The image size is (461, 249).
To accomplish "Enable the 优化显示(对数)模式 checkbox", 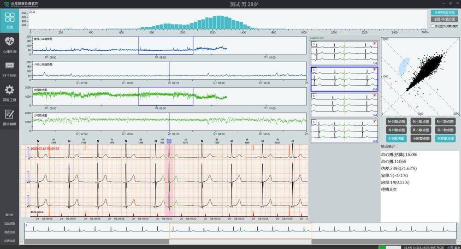I will coord(432,26).
